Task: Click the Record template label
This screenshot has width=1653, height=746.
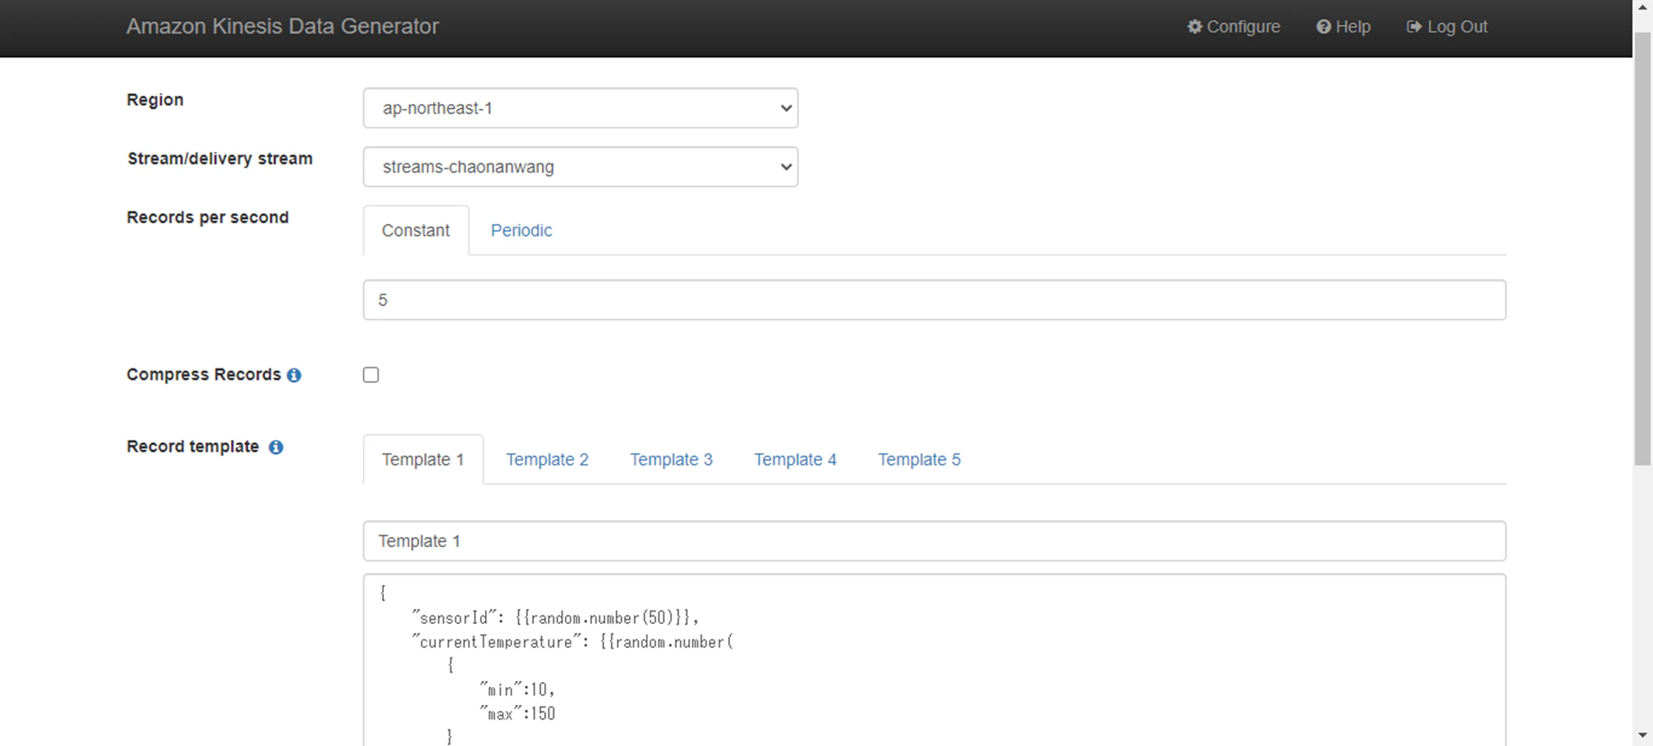Action: (x=193, y=447)
